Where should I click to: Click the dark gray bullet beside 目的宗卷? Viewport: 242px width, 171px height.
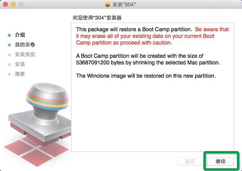(9, 45)
